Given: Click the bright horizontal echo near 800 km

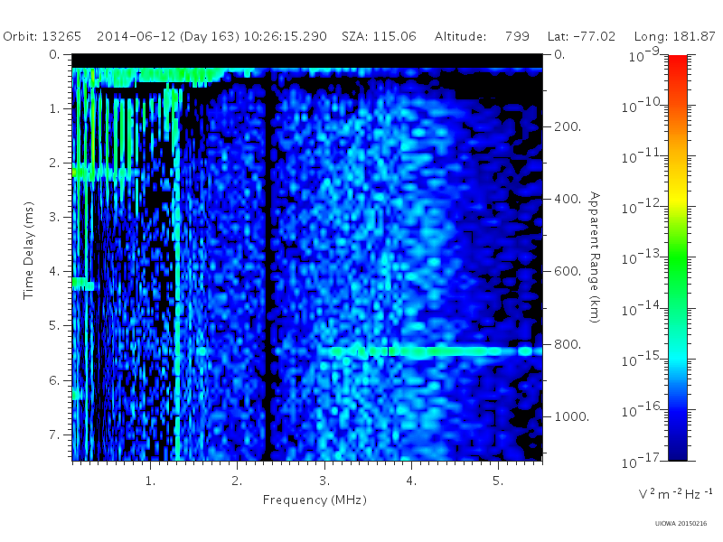Looking at the screenshot, I should point(434,351).
